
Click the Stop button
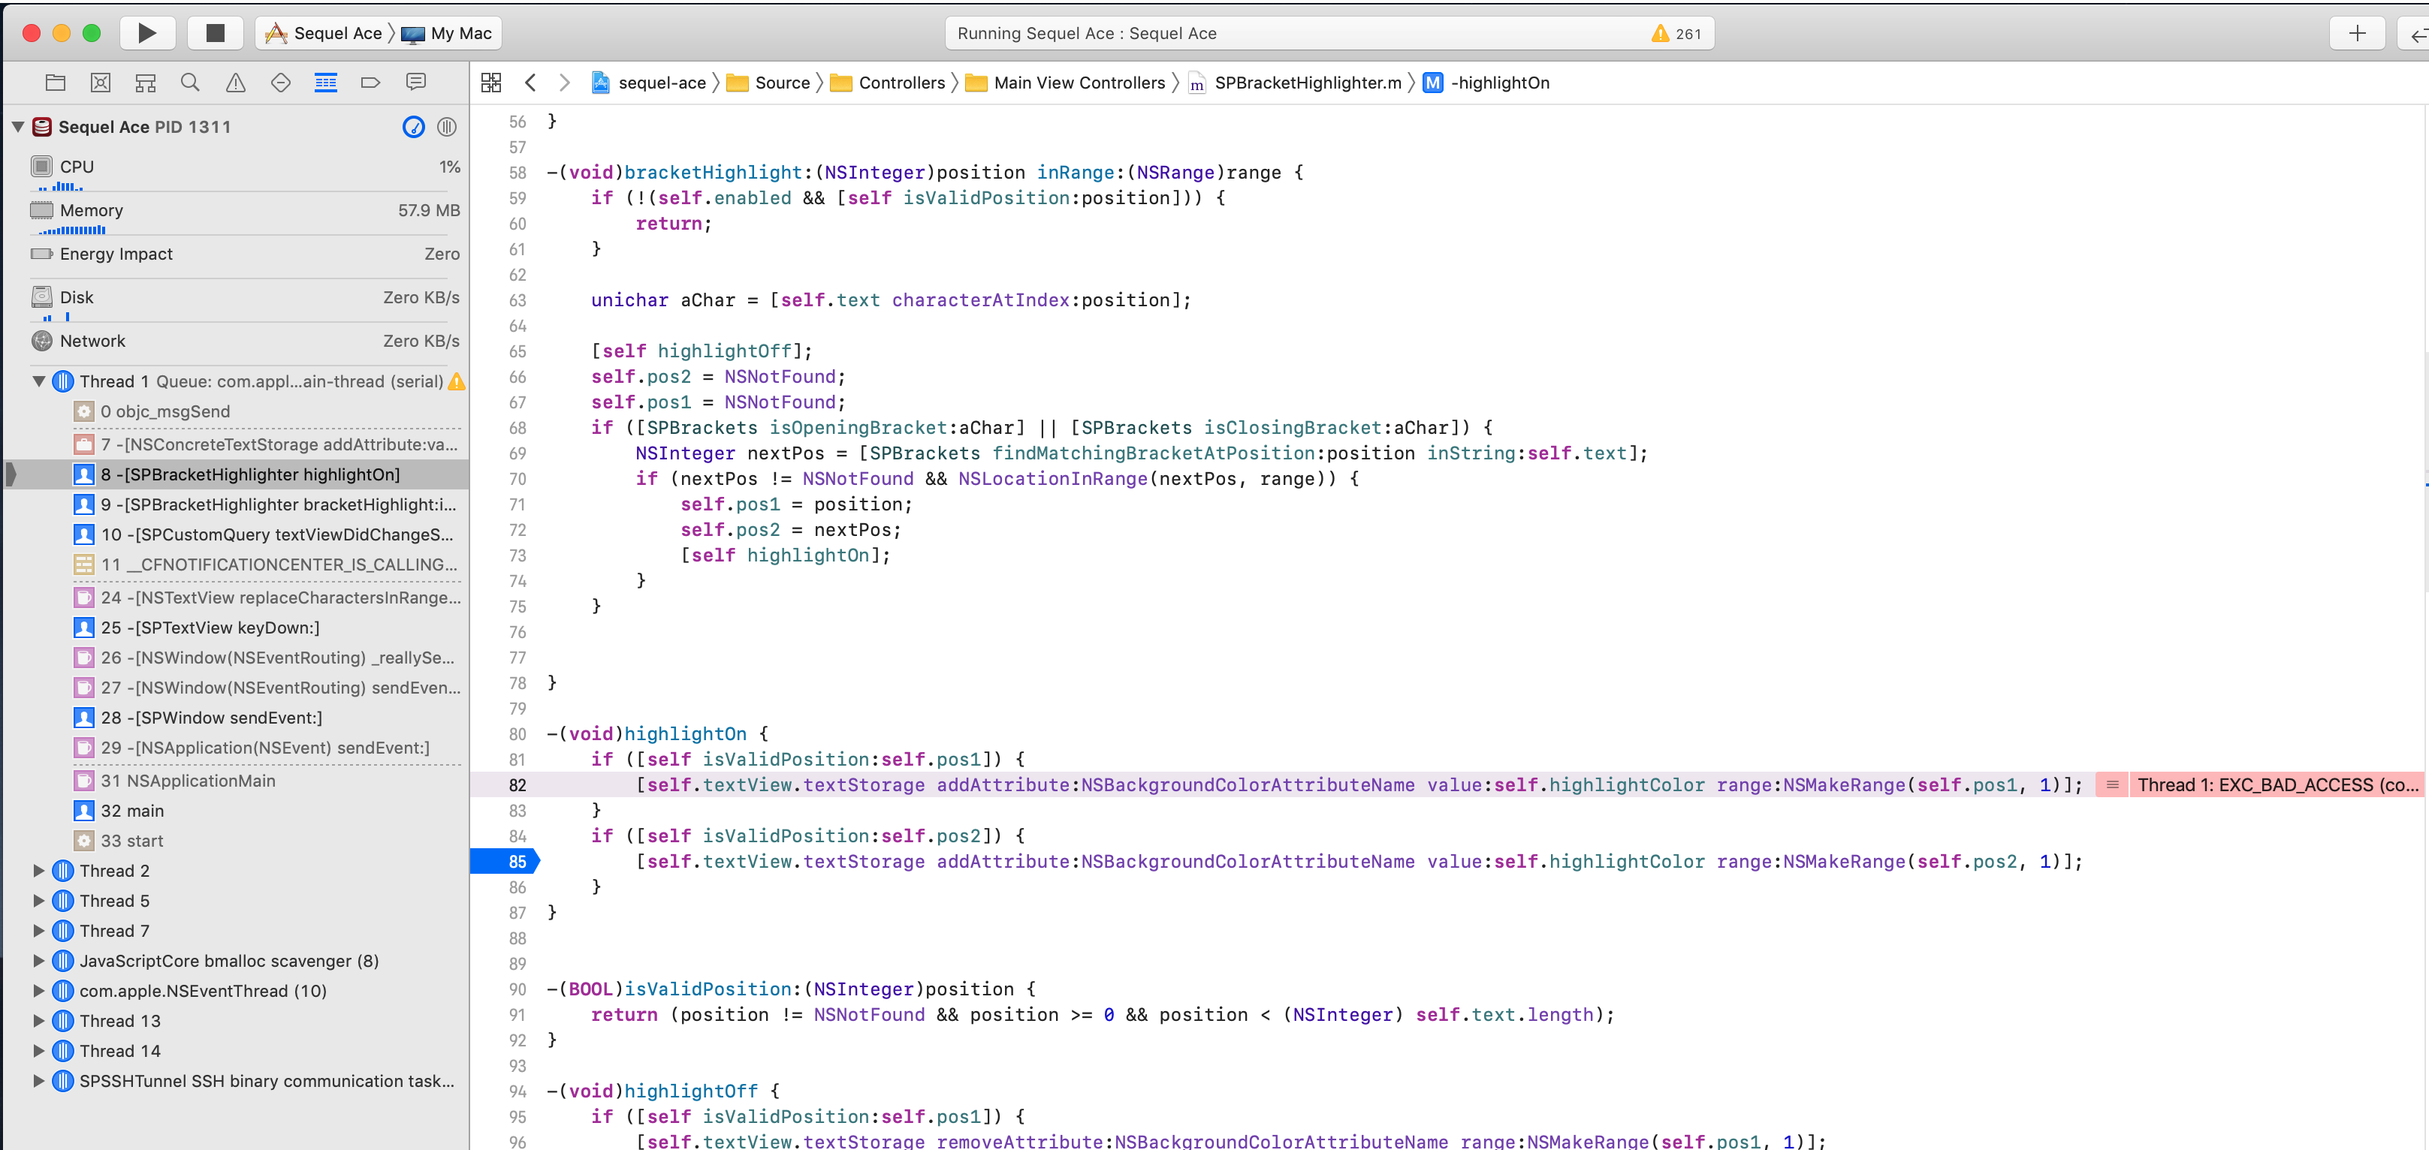click(215, 33)
